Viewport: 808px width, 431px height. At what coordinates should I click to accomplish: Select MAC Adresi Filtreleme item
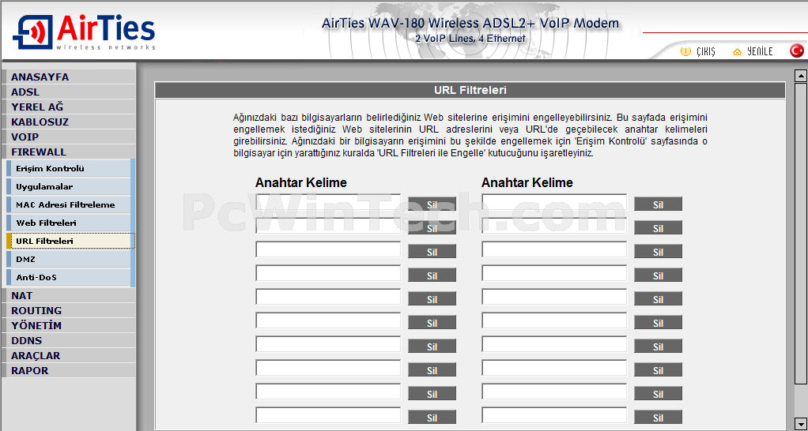coord(70,204)
